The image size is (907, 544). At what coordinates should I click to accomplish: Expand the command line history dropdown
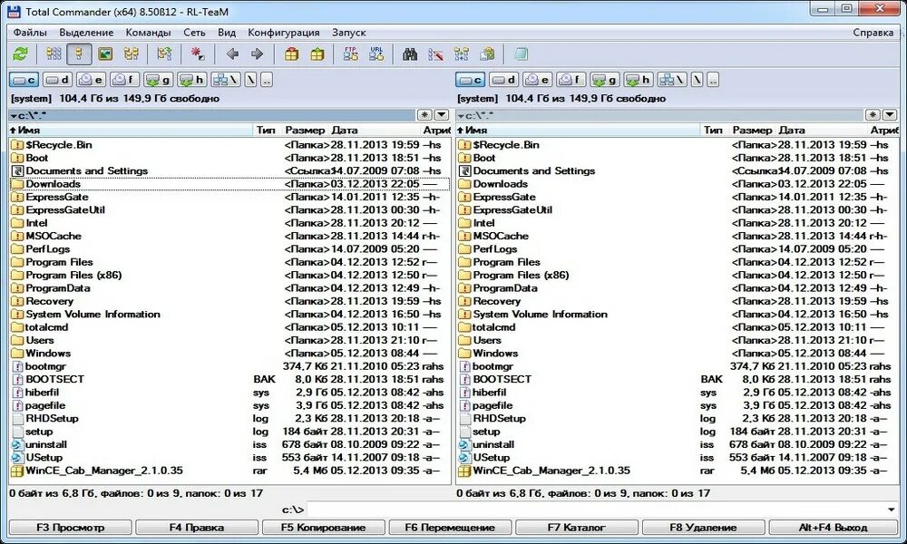pos(892,510)
